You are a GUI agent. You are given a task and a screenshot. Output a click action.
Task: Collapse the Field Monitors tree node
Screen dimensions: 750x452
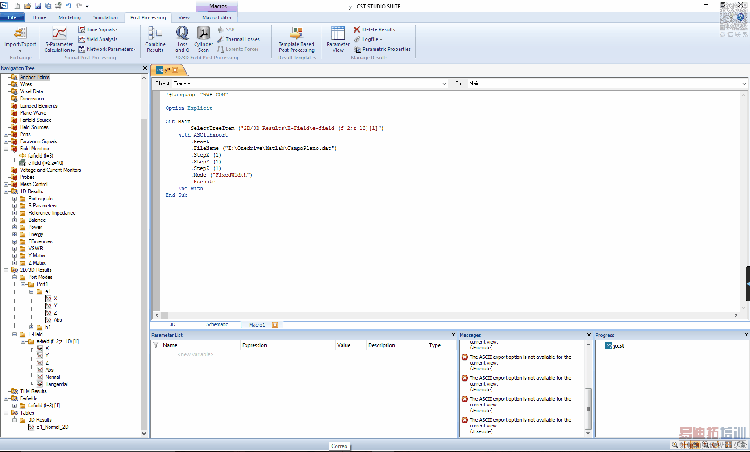click(6, 149)
